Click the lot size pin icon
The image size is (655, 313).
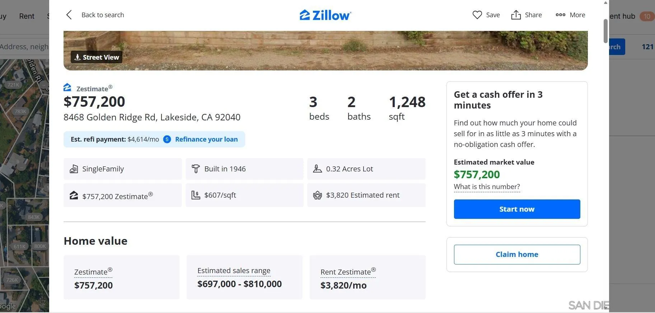[x=318, y=169]
